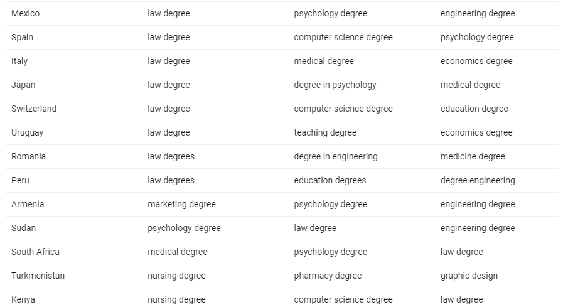Screen dimensions: 568x307
Task: Click the "marketing degree" cell for Armenia
Action: pos(181,204)
